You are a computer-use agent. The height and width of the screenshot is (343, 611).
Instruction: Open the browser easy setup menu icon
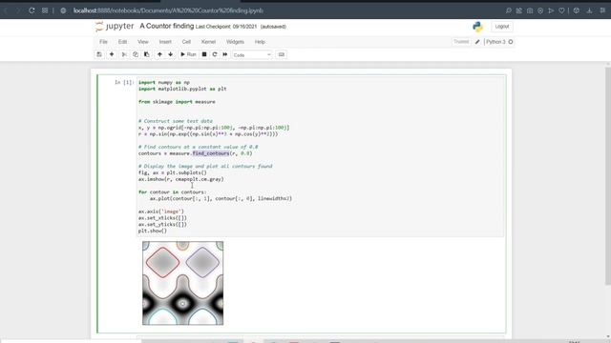(602, 10)
